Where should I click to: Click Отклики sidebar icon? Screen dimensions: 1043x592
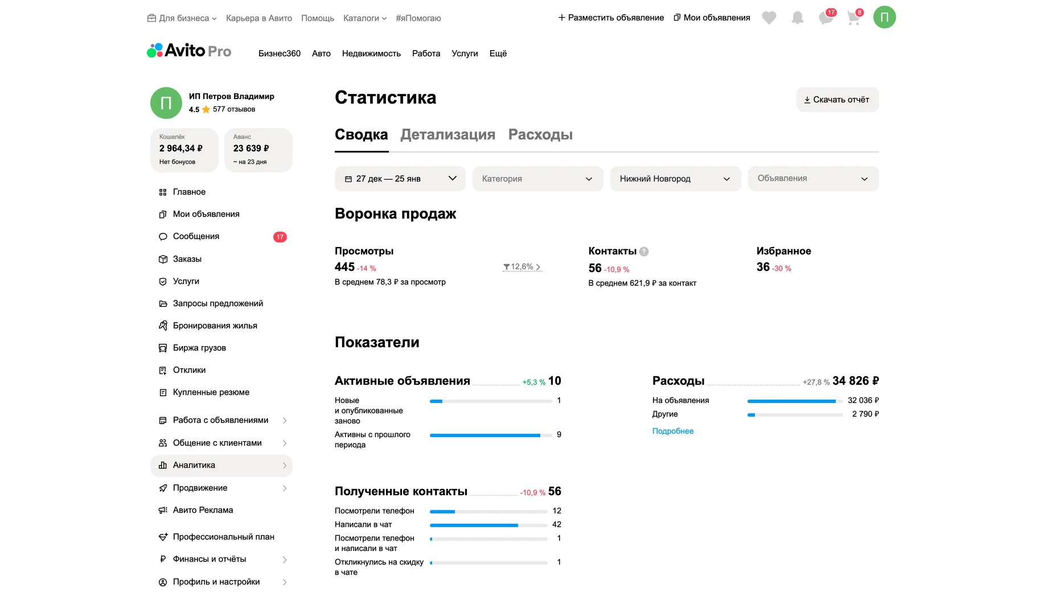tap(163, 371)
